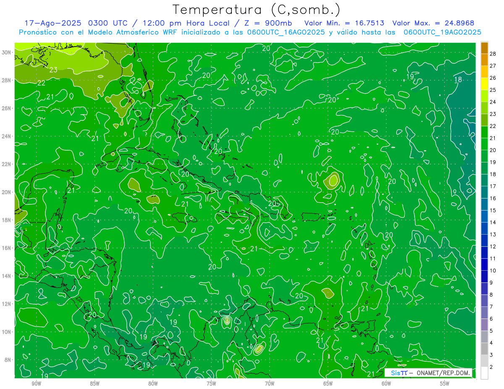This screenshot has height=389, width=504.
Task: Click the '26N' latitude axis label
Action: [x=7, y=108]
